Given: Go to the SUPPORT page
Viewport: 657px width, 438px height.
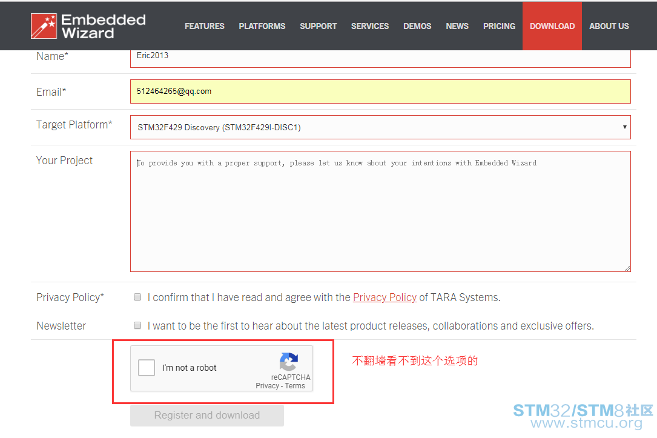Looking at the screenshot, I should pyautogui.click(x=318, y=26).
